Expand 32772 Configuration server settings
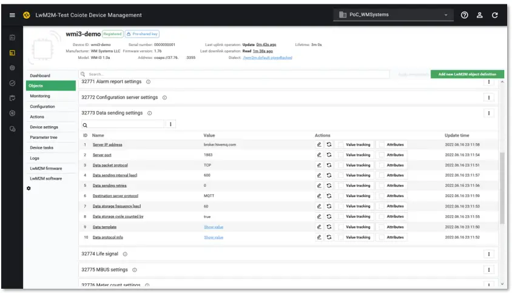The image size is (512, 293). pos(119,97)
